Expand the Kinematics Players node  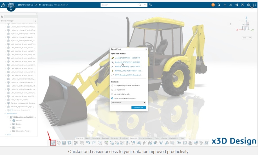point(10,131)
